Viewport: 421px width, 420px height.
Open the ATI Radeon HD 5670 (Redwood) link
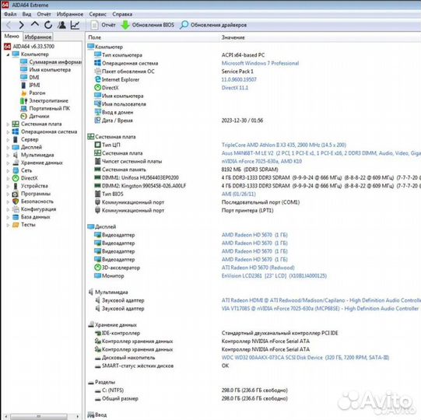point(258,268)
